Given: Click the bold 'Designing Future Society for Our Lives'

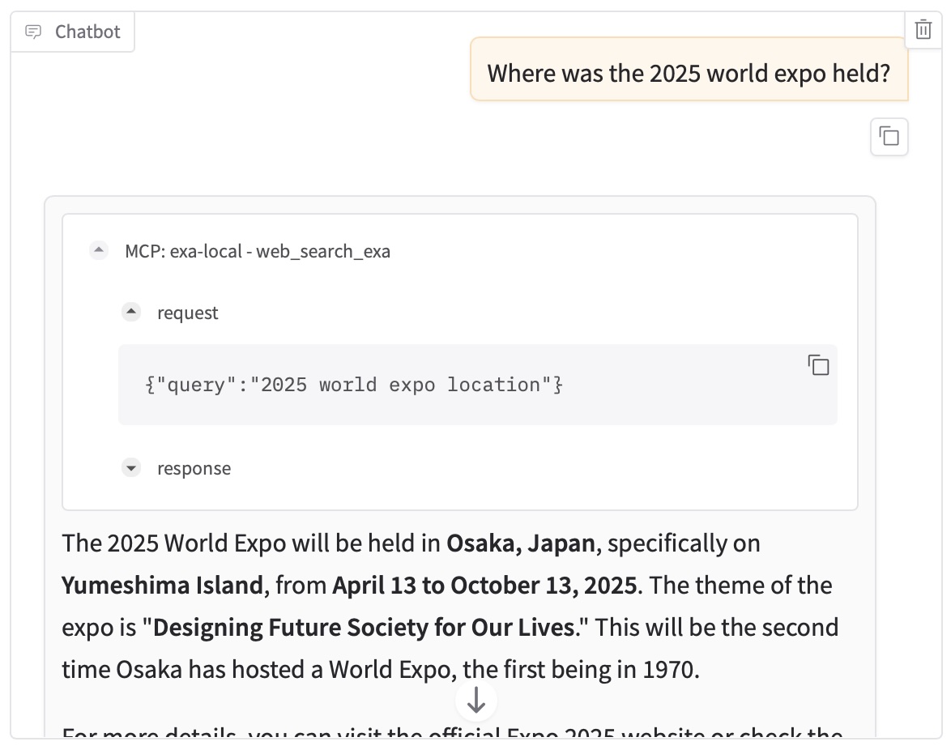Looking at the screenshot, I should coord(363,628).
